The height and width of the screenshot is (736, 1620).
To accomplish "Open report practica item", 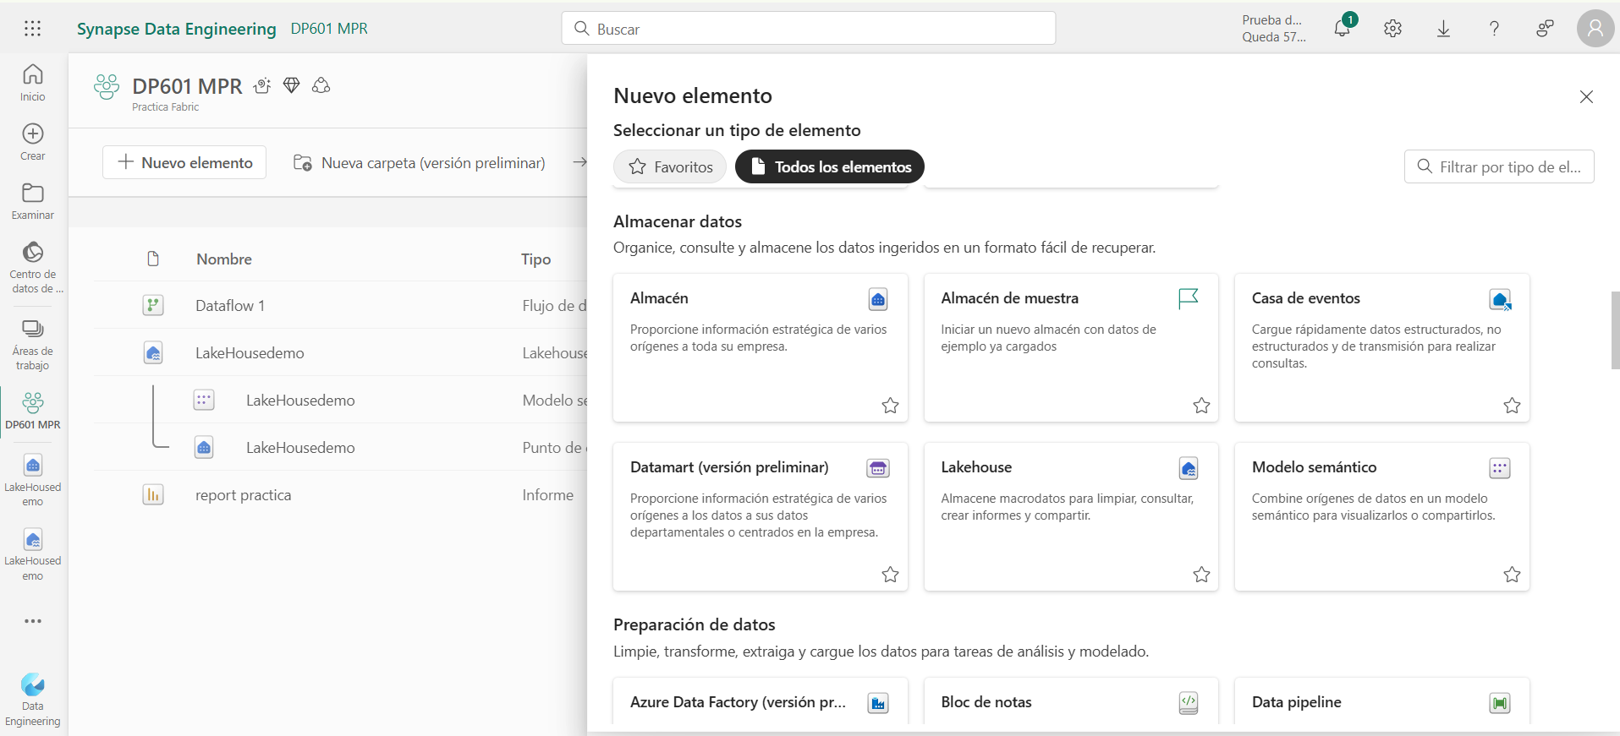I will (243, 495).
